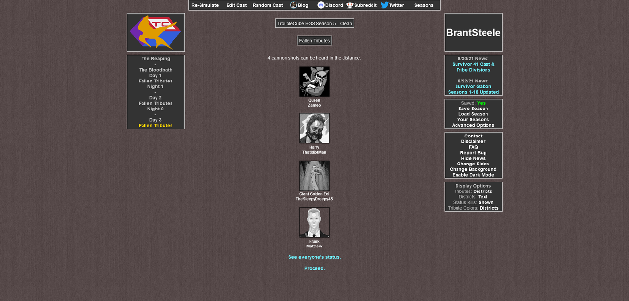Viewport: 629px width, 301px height.
Task: Open Fallen Tributes under Day 2
Action: click(156, 104)
